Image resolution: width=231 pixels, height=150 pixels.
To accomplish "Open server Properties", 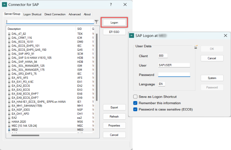I will click(114, 126).
